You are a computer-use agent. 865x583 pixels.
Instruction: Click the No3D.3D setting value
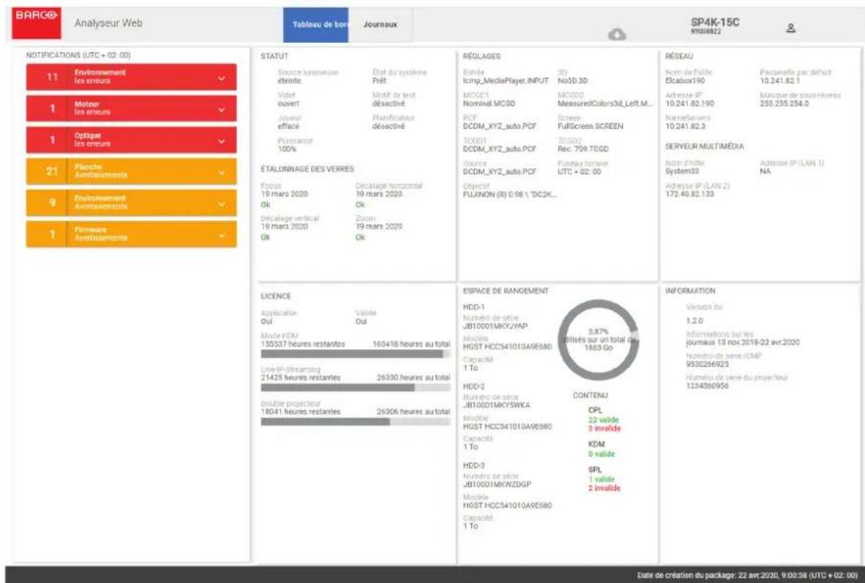(x=573, y=80)
